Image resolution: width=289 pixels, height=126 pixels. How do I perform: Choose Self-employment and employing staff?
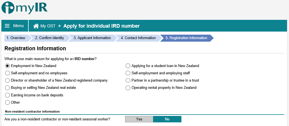click(x=128, y=73)
